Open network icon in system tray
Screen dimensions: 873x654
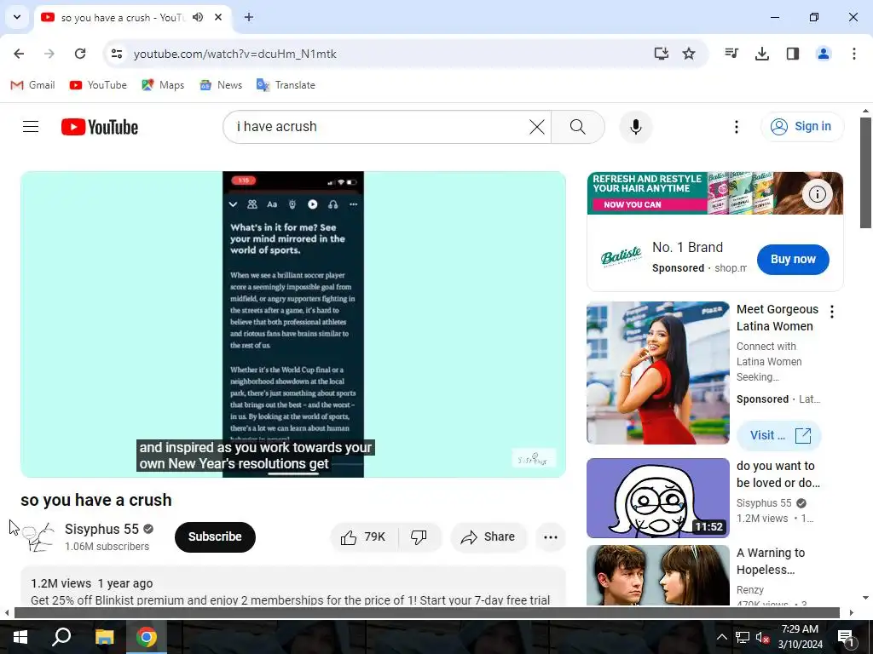743,637
